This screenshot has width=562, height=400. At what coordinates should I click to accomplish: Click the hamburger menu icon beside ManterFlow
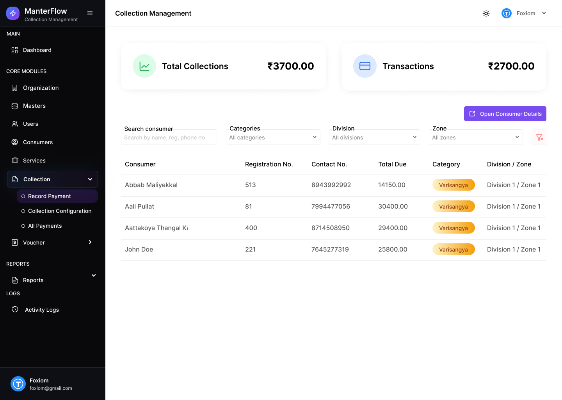click(90, 13)
